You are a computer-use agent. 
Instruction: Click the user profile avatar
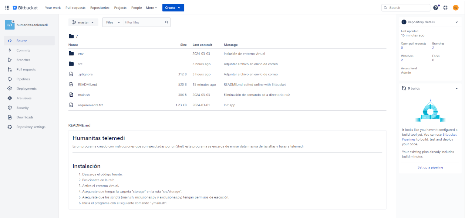pyautogui.click(x=455, y=8)
